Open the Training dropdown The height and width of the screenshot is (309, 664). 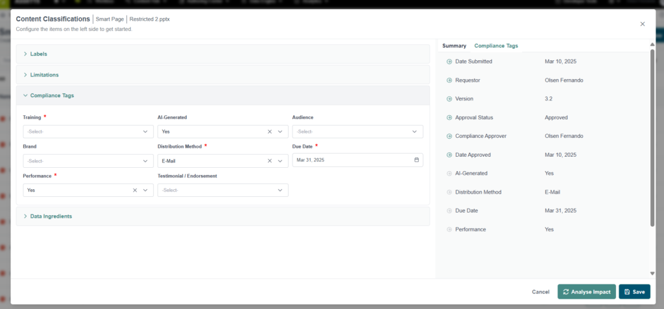[x=88, y=132]
